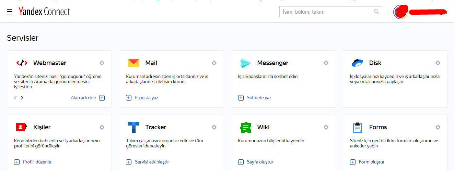454x171 pixels.
Task: Click the Webmaster domain count 2
Action: 15,98
